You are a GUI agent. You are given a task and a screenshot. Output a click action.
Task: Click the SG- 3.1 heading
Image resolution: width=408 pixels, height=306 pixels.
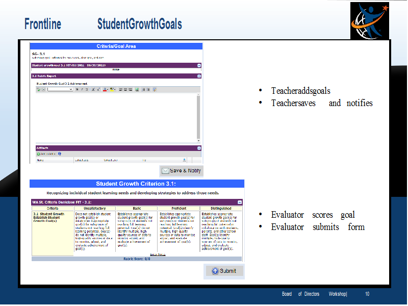coord(38,54)
